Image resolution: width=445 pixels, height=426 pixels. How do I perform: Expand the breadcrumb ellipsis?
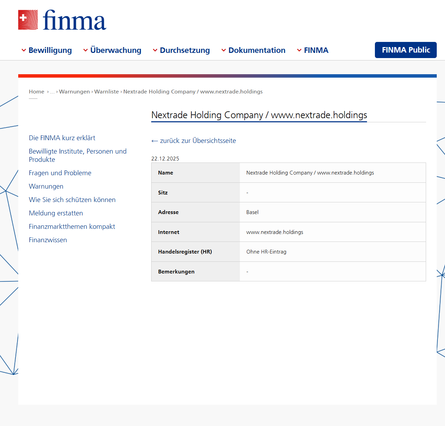click(x=52, y=92)
